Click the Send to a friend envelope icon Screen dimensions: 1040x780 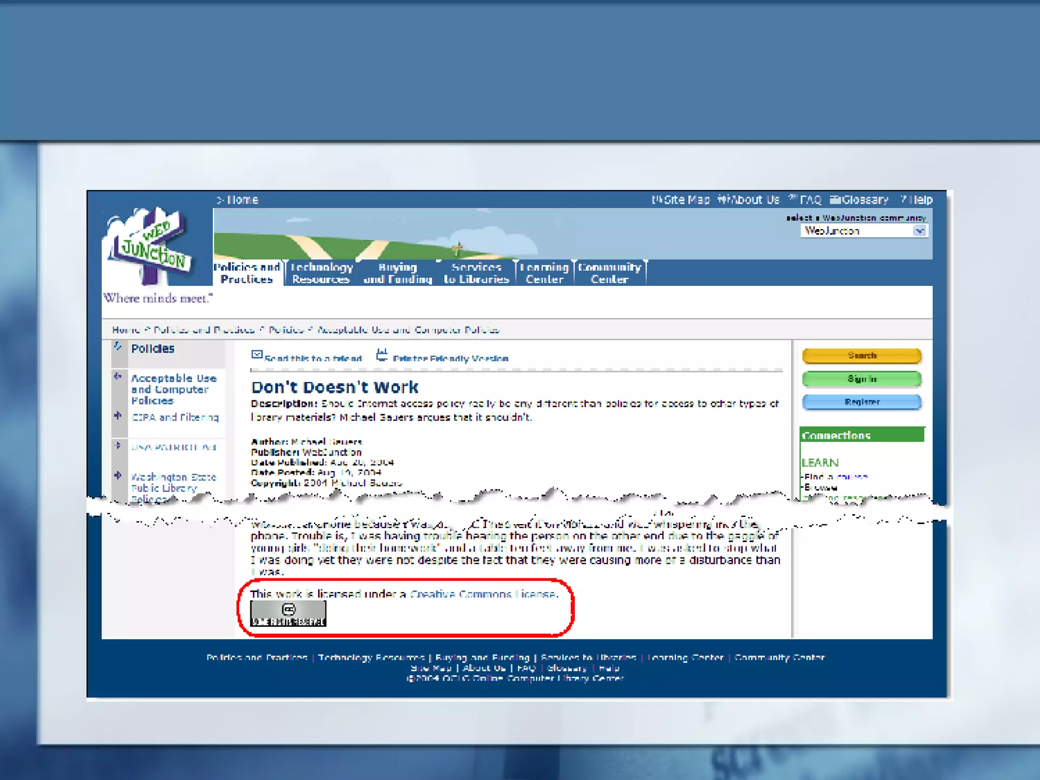(x=257, y=354)
